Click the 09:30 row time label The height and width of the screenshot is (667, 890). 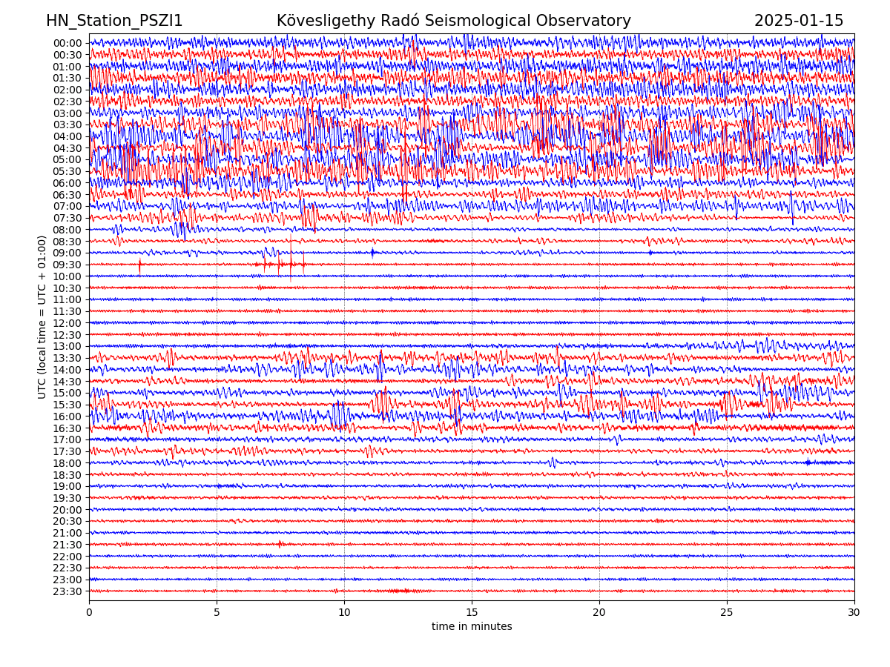(x=67, y=265)
